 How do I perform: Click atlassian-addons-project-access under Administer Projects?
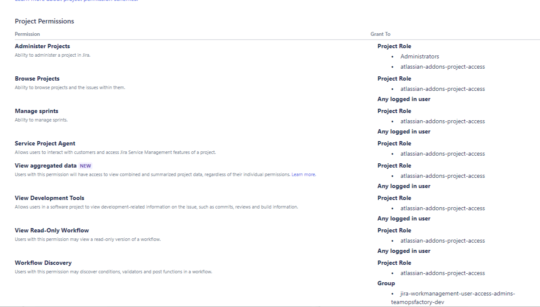click(x=443, y=67)
